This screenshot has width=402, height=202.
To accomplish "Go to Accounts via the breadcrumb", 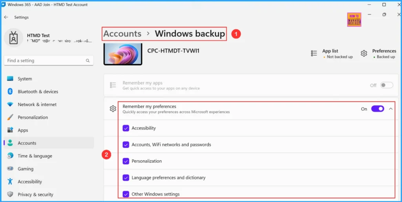I will click(122, 34).
